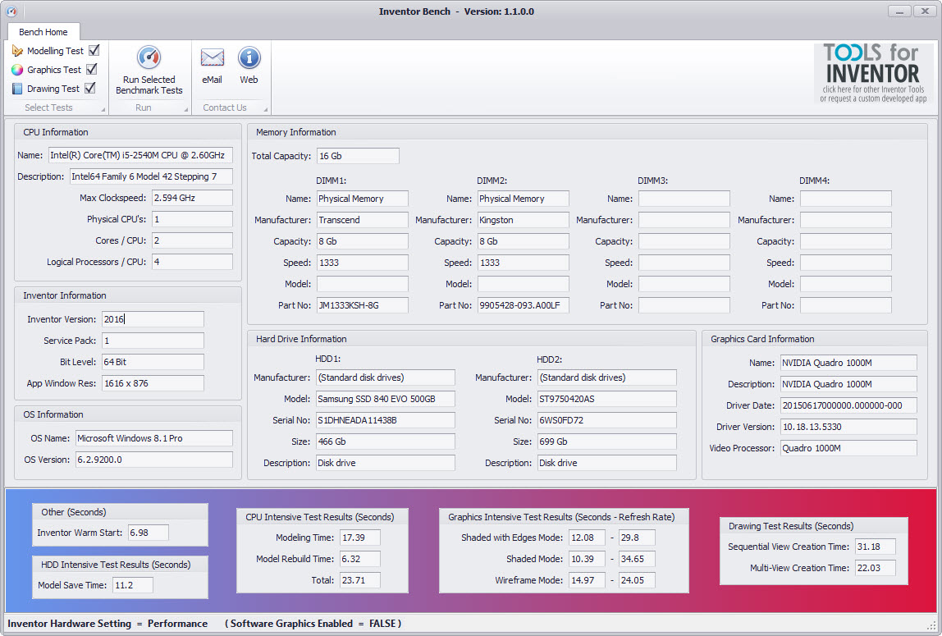Click the Run Selected Benchmark Tests gauge icon
Image resolution: width=942 pixels, height=636 pixels.
click(x=149, y=57)
